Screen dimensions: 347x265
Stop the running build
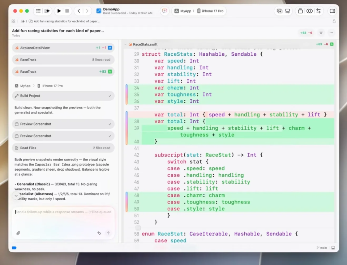(x=67, y=11)
